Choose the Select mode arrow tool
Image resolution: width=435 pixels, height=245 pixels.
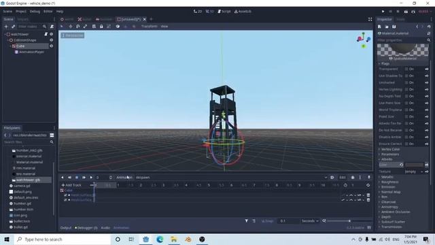(x=62, y=27)
